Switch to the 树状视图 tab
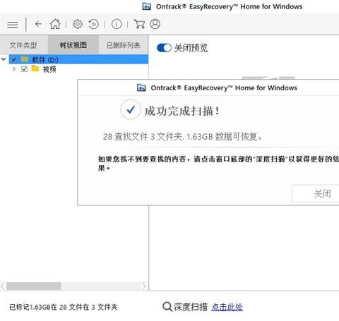 point(73,45)
